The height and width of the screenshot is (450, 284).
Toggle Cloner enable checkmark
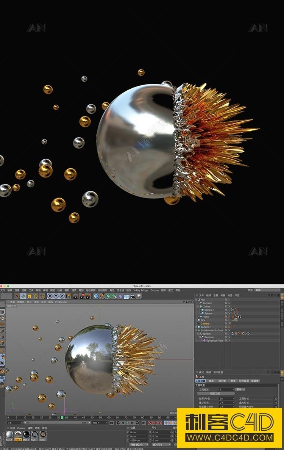[x=229, y=306]
